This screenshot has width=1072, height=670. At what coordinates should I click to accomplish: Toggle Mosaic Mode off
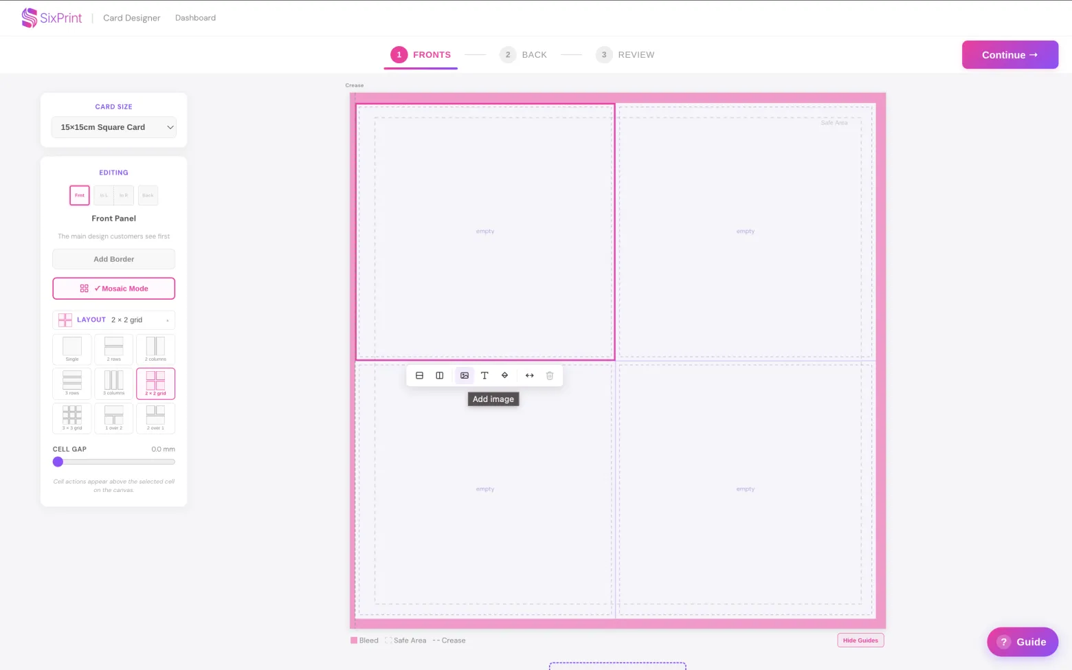coord(114,289)
